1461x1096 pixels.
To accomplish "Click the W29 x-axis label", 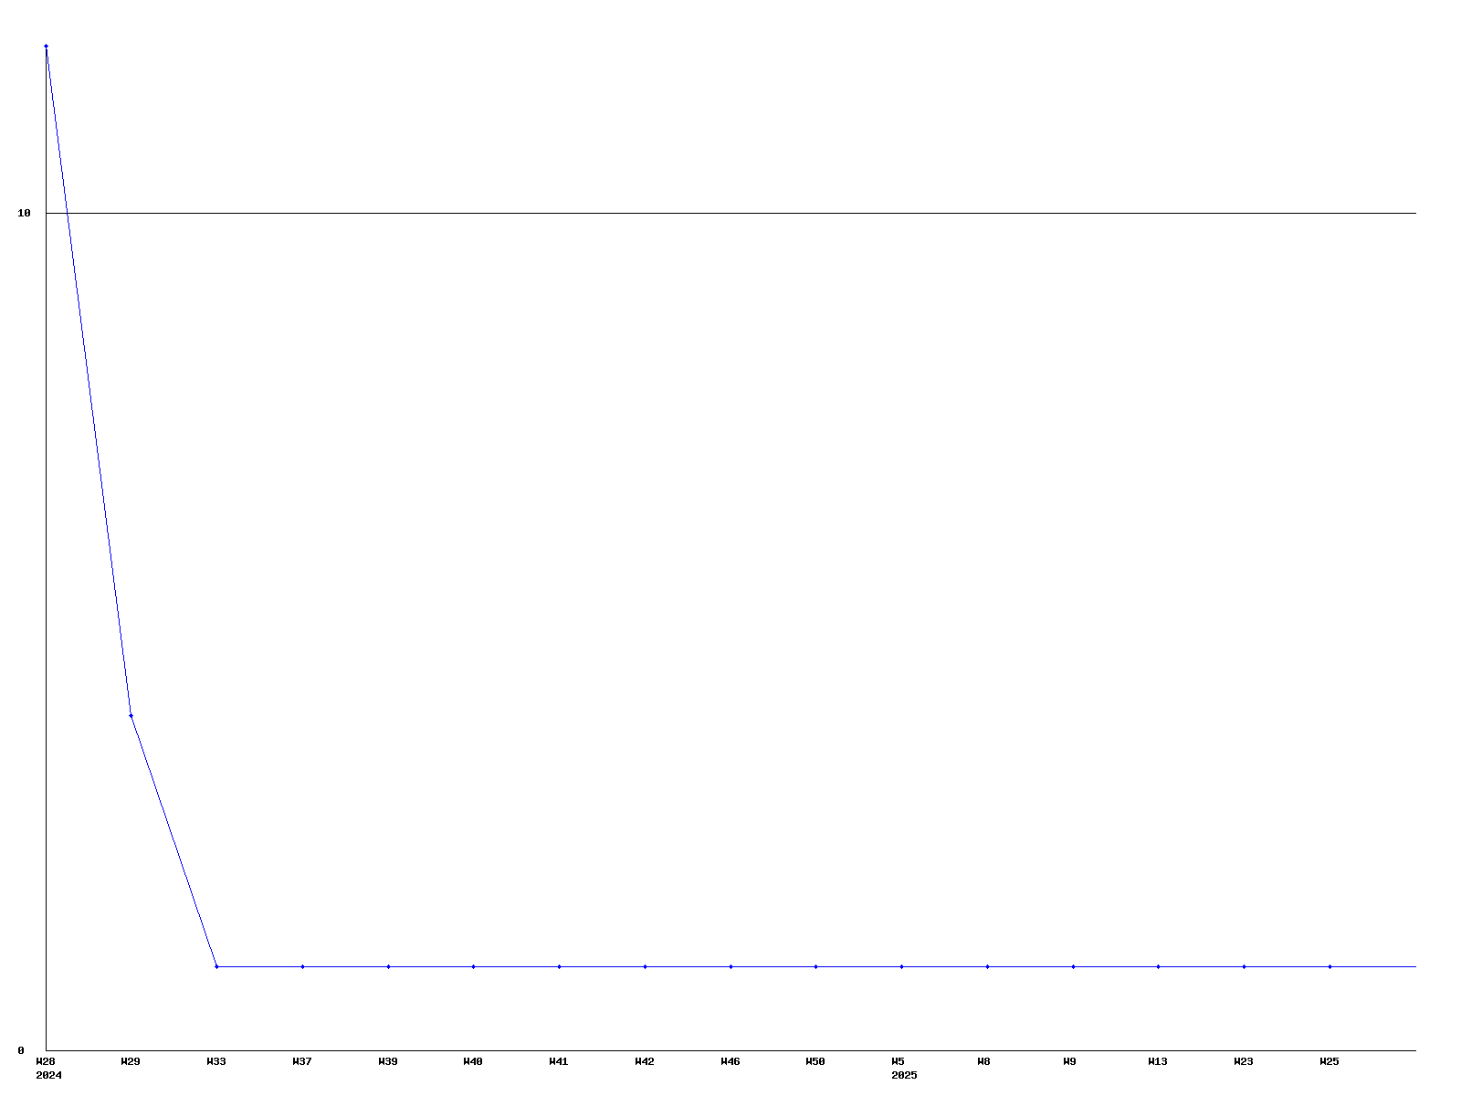I will 131,1061.
